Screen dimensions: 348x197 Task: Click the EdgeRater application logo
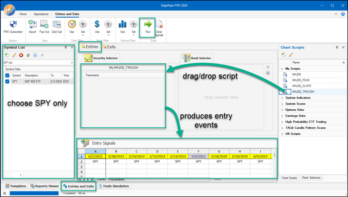[10, 10]
